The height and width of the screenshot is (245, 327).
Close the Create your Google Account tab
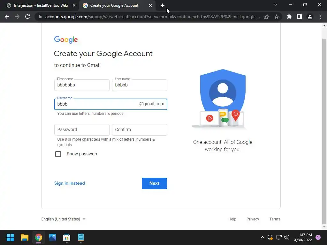click(150, 5)
